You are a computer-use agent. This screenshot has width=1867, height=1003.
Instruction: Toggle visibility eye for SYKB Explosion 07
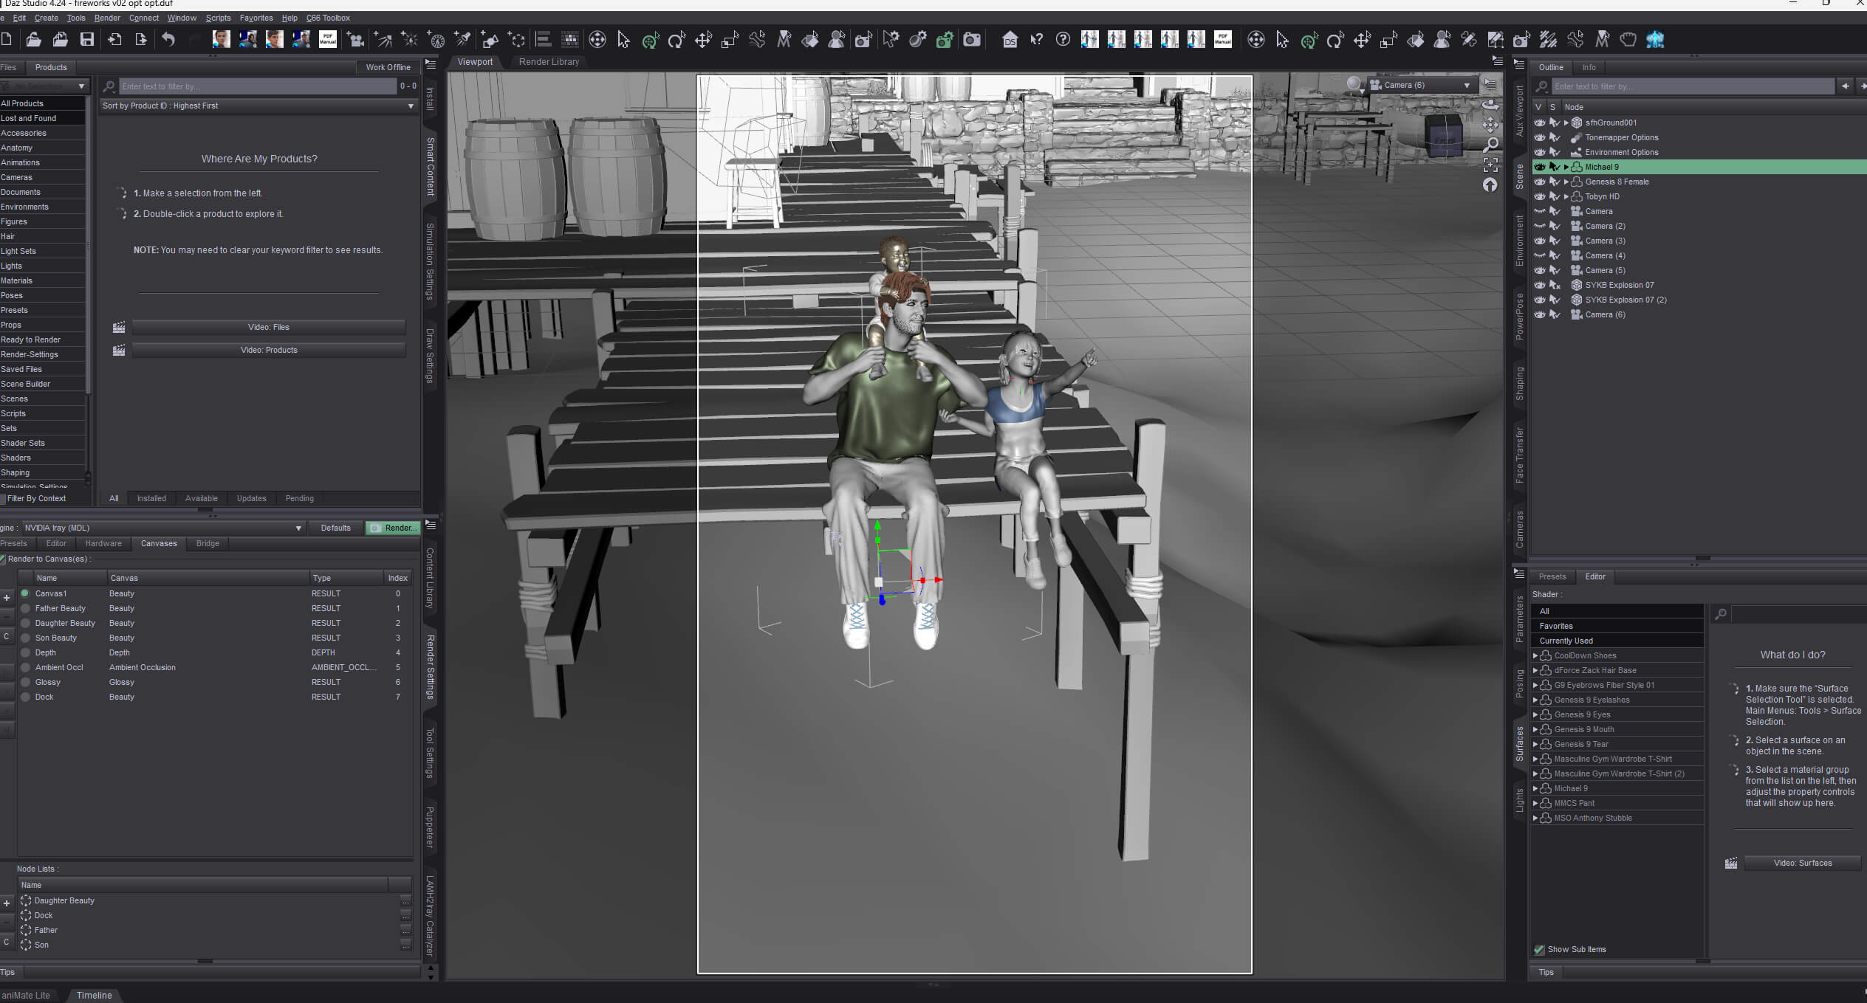pos(1540,285)
